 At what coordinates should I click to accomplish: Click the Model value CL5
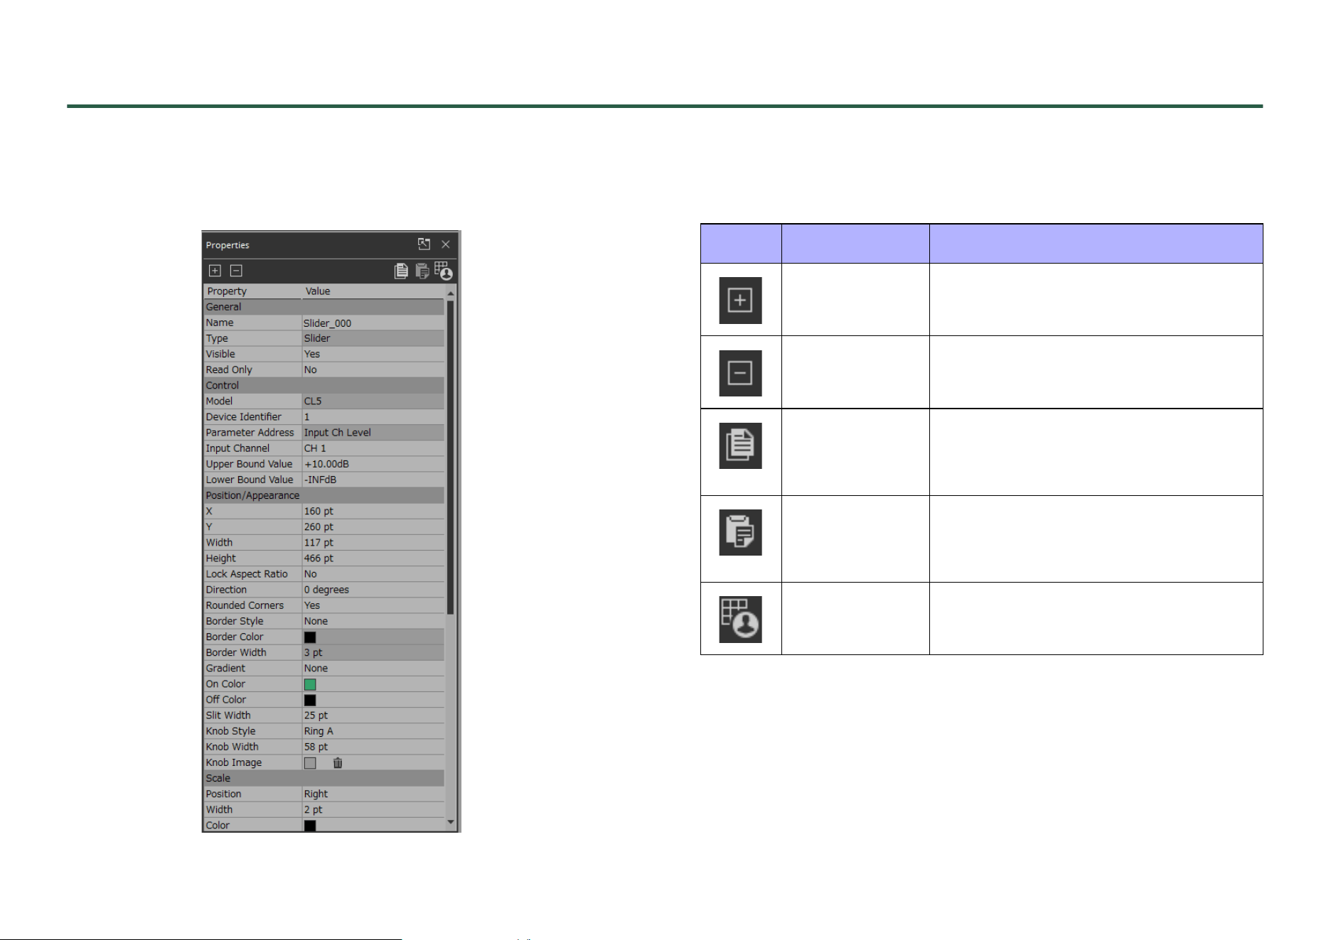(373, 401)
